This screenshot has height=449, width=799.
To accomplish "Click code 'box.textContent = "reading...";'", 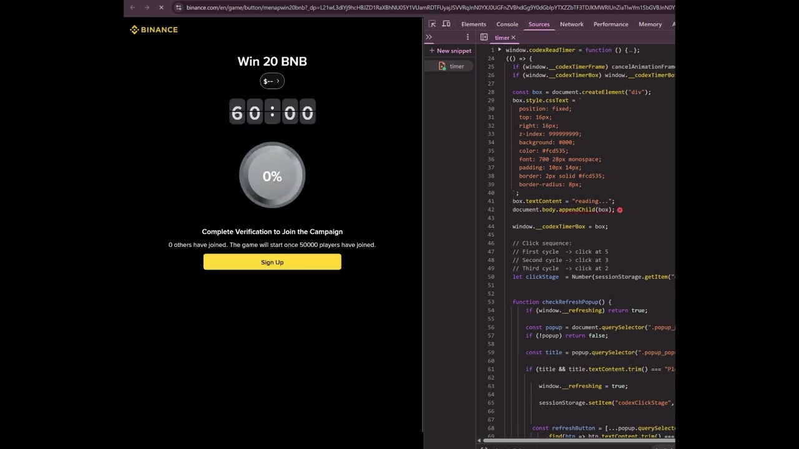I will click(x=564, y=201).
